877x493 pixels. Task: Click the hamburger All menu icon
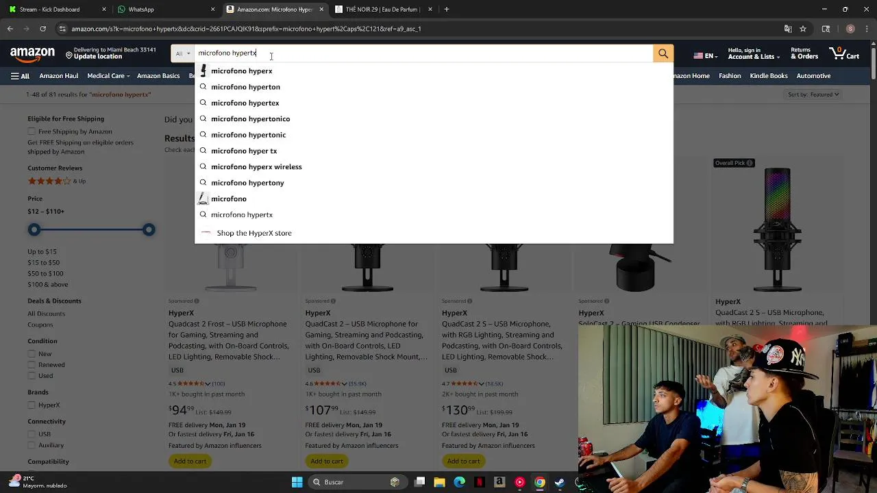20,76
